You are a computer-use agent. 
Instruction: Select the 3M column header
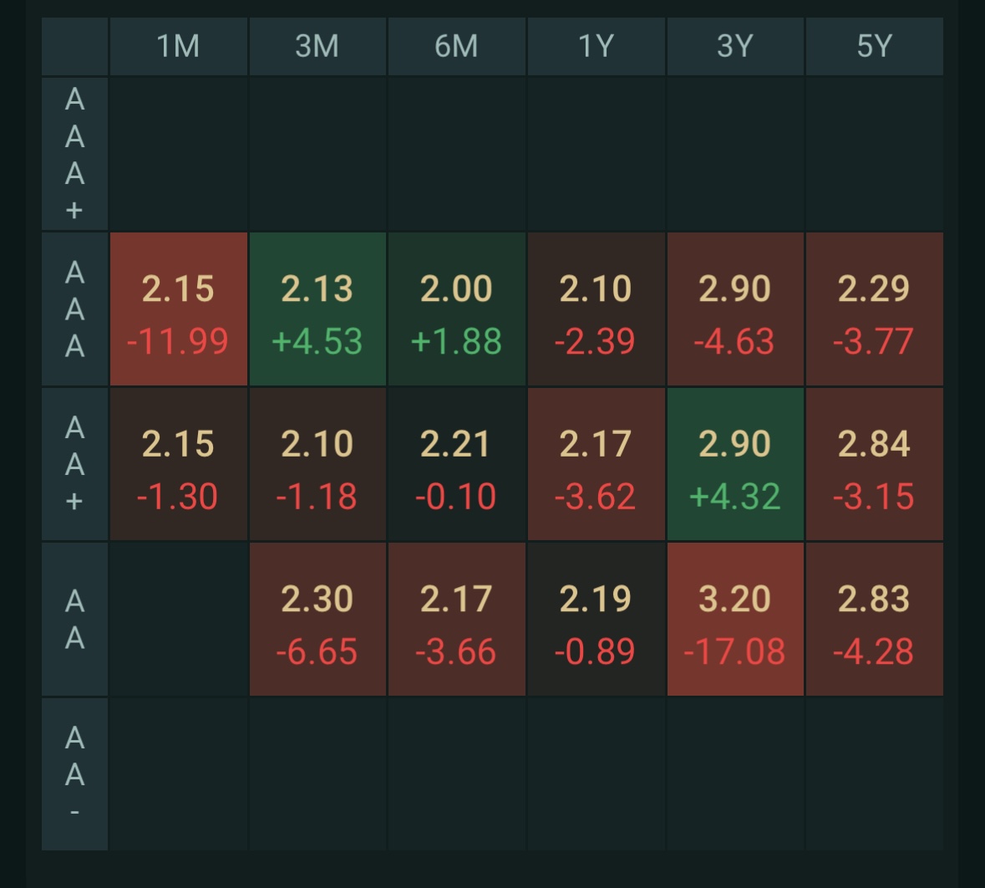coord(317,46)
